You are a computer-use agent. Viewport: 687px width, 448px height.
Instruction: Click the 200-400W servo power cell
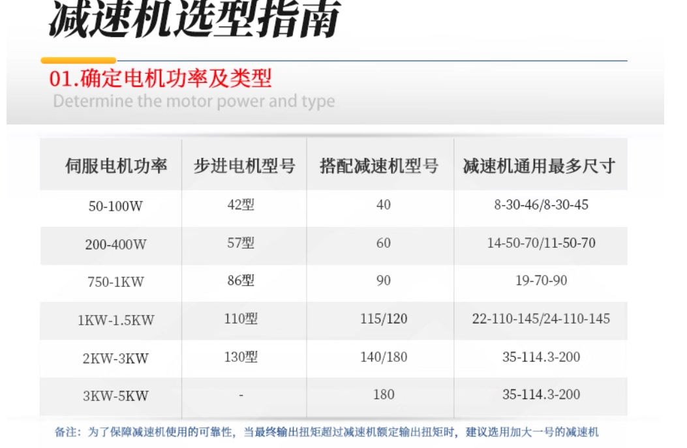(115, 245)
